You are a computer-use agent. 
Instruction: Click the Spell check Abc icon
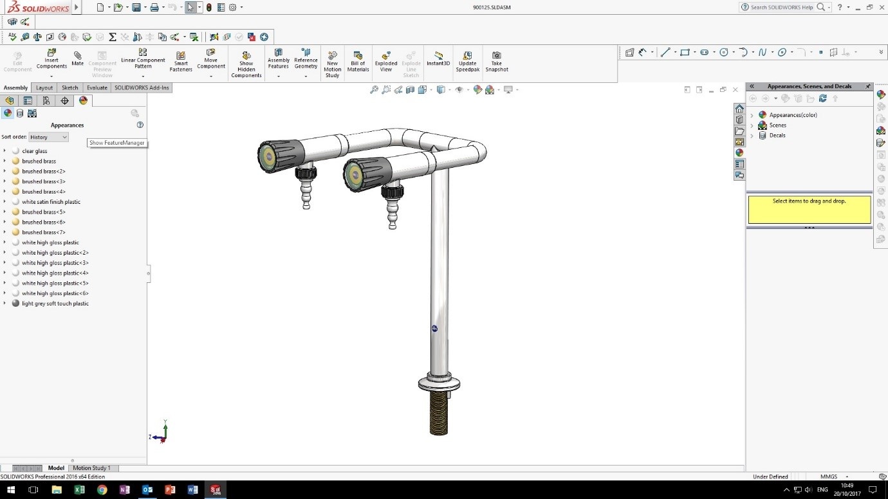tap(12, 37)
